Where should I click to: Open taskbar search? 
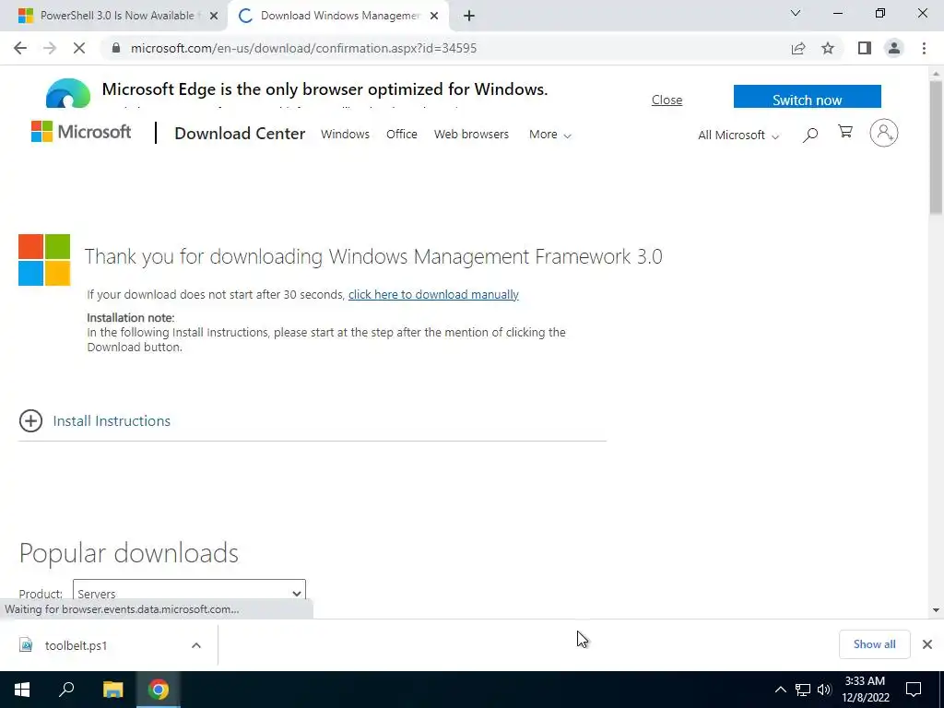[x=66, y=690]
